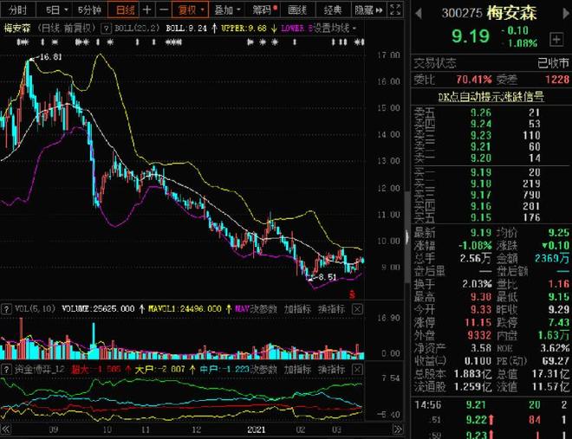
Task: Open the 复权 adjustment dropdown
Action: [x=190, y=10]
